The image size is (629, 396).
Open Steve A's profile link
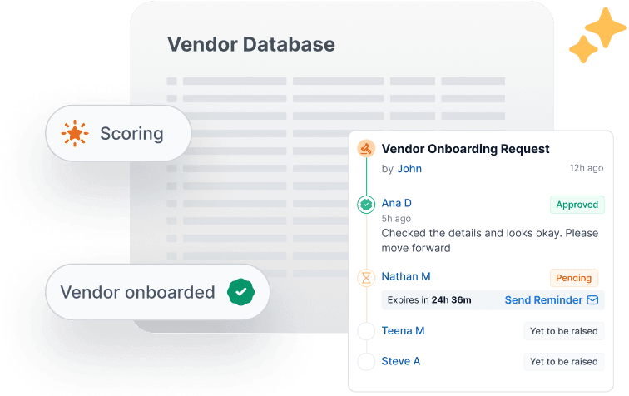click(400, 361)
